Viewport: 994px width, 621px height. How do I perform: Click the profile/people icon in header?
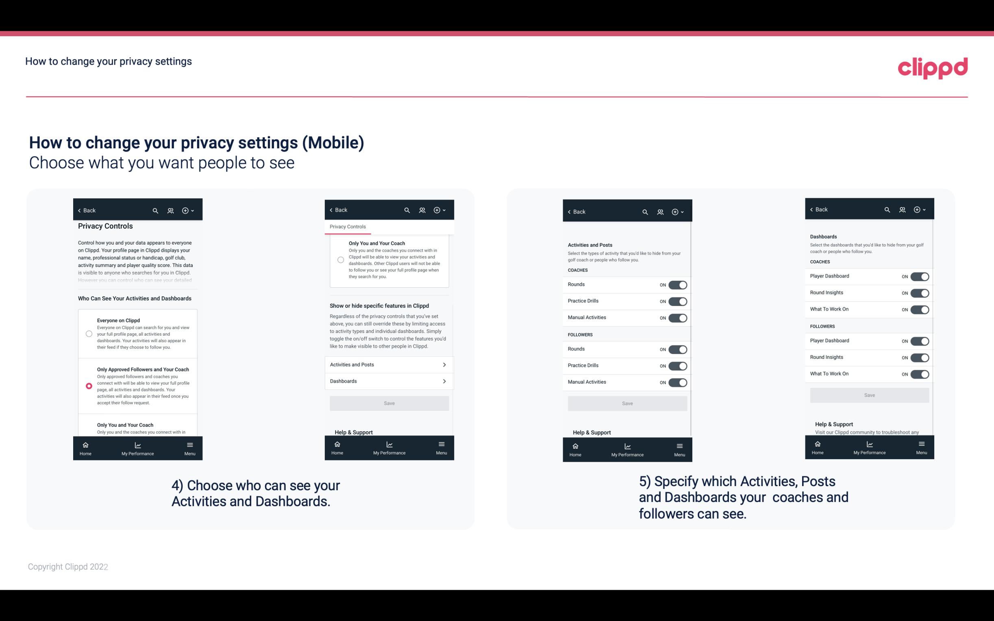coord(170,211)
